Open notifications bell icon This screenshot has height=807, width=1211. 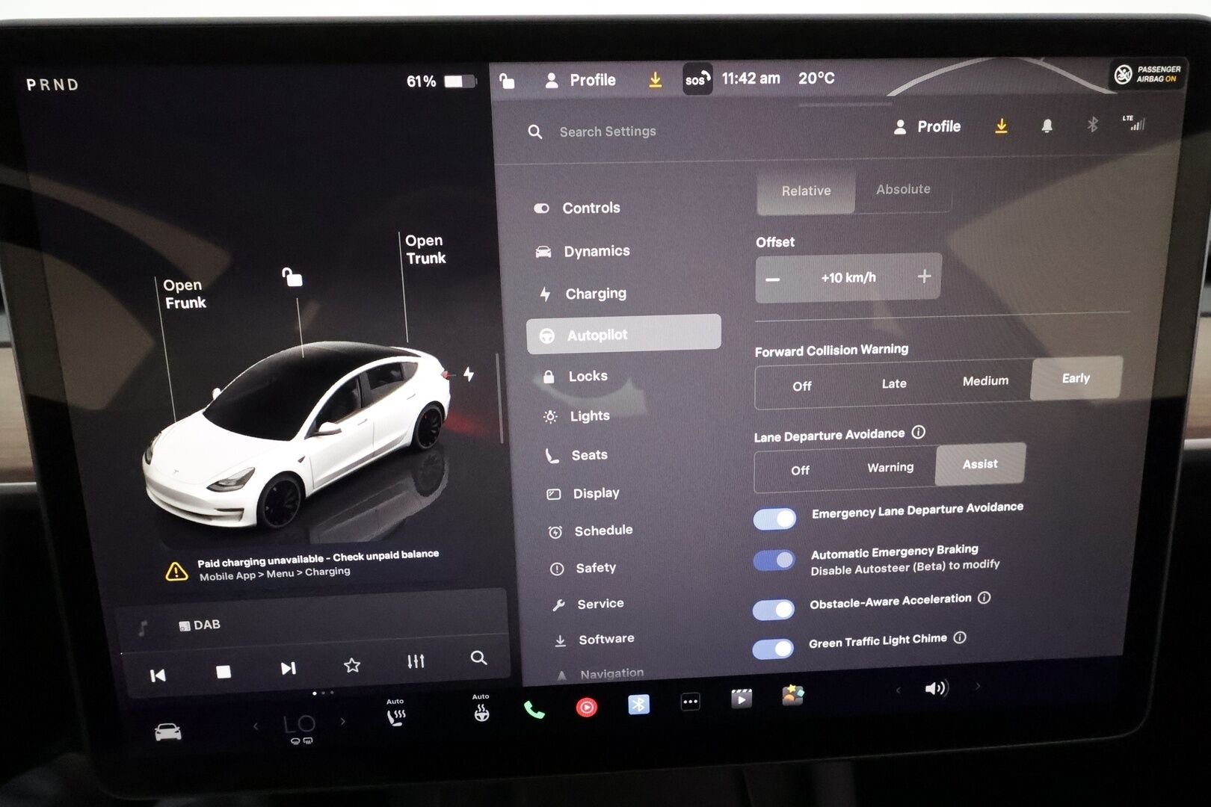pos(1047,126)
